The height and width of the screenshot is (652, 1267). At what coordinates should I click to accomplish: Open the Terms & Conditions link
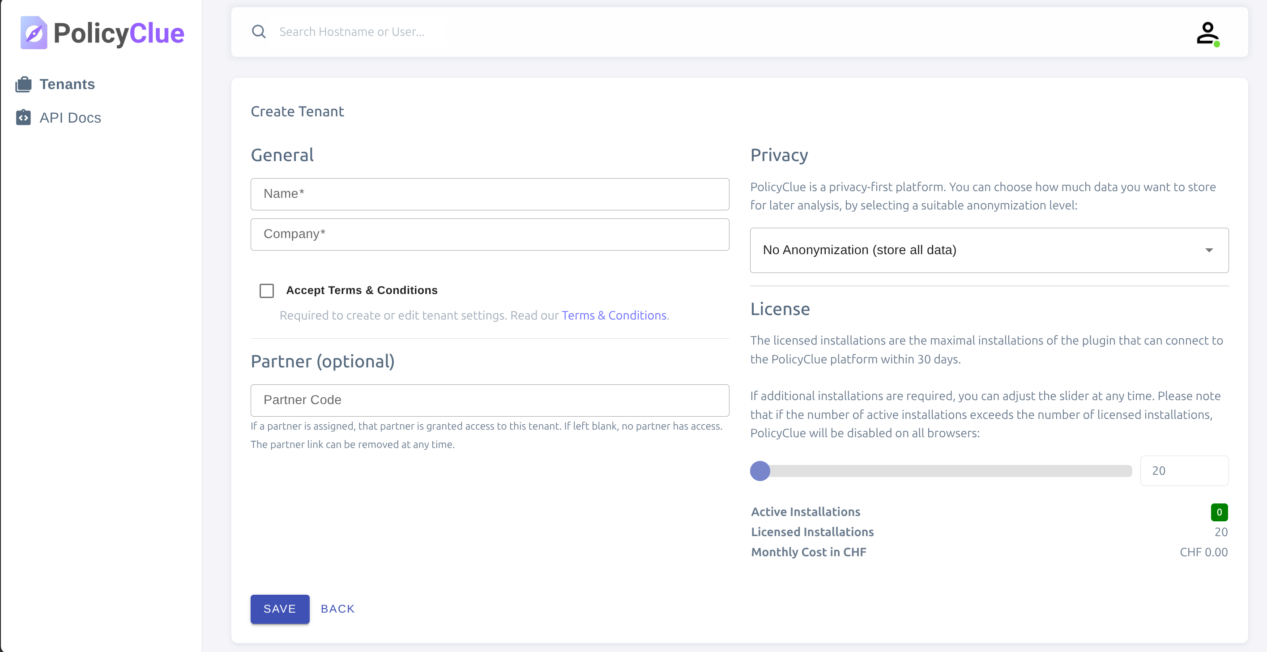pyautogui.click(x=614, y=315)
